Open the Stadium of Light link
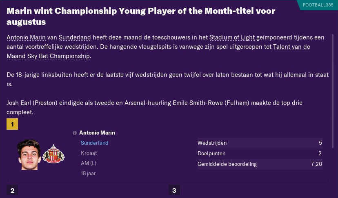338x198 pixels. click(x=232, y=37)
